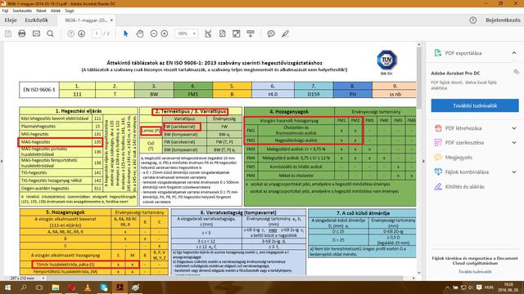Expand the PDF szerkesztése section
This screenshot has height=294, width=524.
514,143
